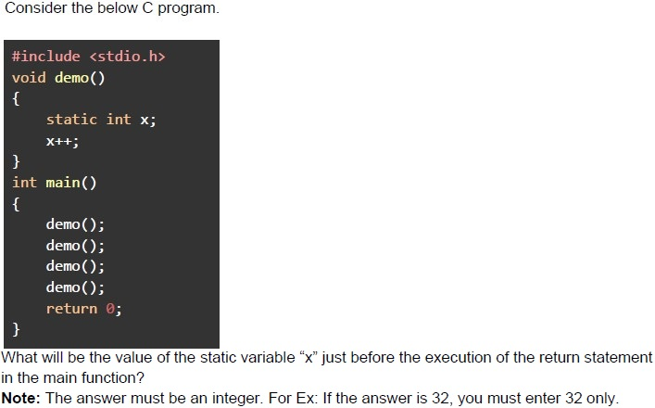The height and width of the screenshot is (408, 655).
Task: Click the 'static int x;' line
Action: [x=101, y=120]
